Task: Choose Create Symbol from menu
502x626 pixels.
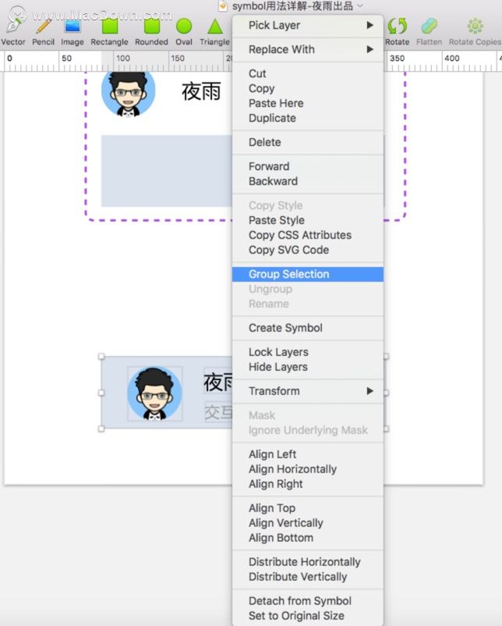Action: pyautogui.click(x=308, y=328)
